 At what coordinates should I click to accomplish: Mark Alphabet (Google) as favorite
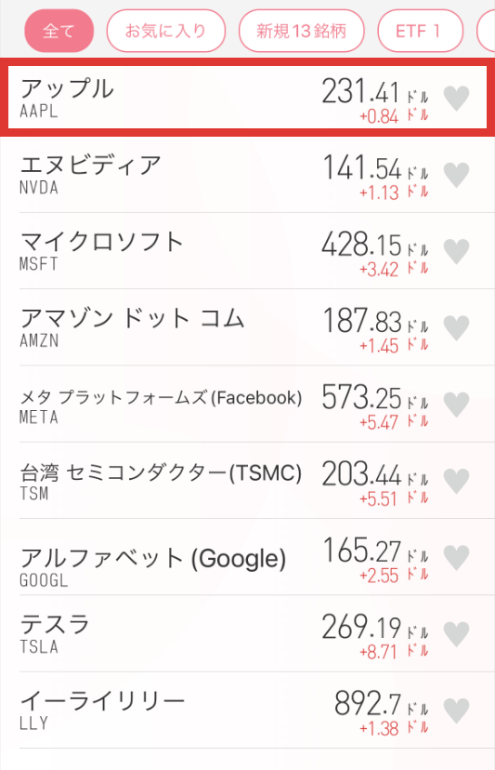tap(456, 557)
